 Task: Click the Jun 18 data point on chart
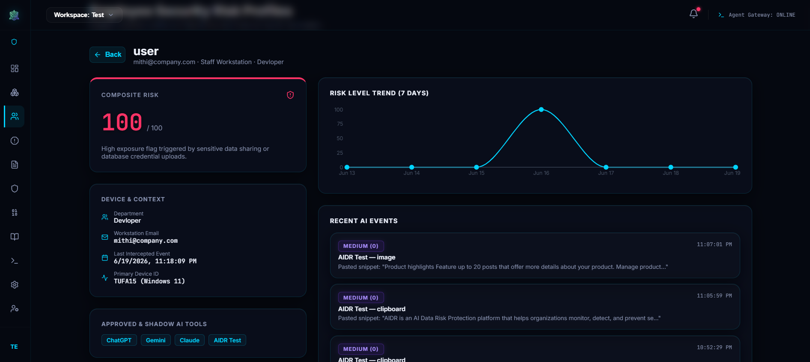point(671,167)
